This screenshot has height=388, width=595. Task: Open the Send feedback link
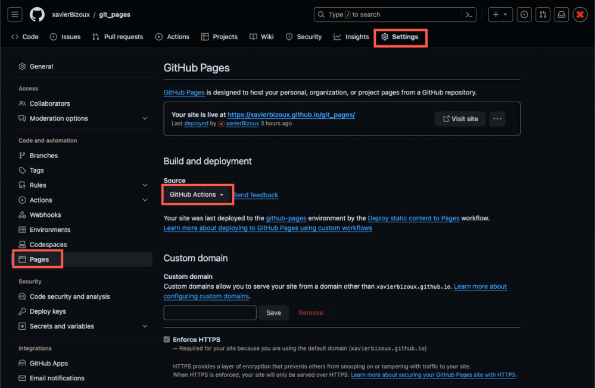[x=256, y=195]
